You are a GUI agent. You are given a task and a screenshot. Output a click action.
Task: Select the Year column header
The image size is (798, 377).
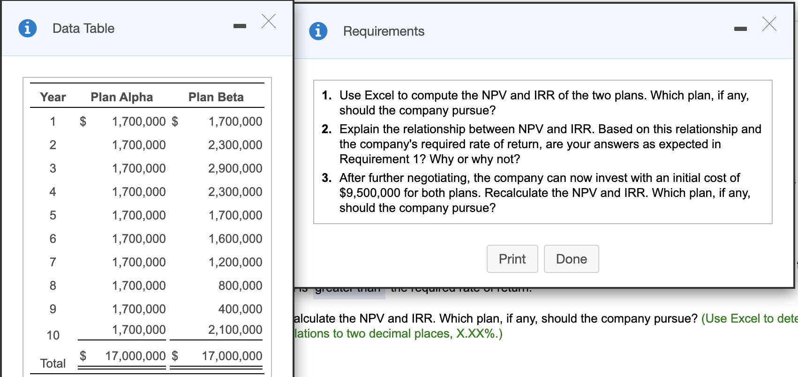point(53,97)
